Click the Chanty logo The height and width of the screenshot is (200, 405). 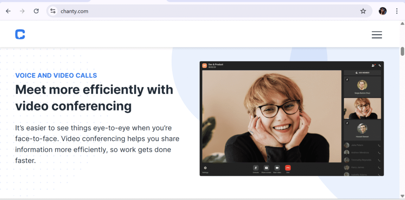(20, 34)
